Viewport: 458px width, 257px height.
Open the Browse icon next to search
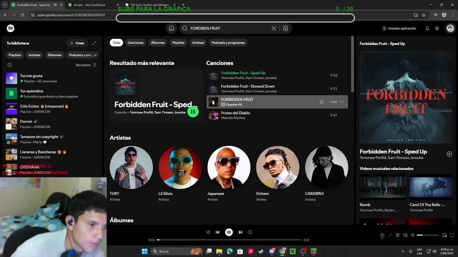286,28
